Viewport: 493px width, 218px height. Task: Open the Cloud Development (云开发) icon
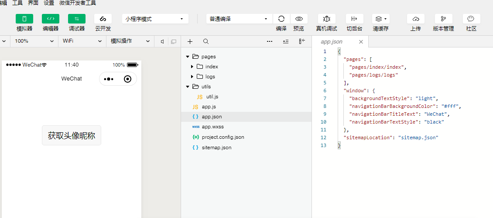(103, 19)
